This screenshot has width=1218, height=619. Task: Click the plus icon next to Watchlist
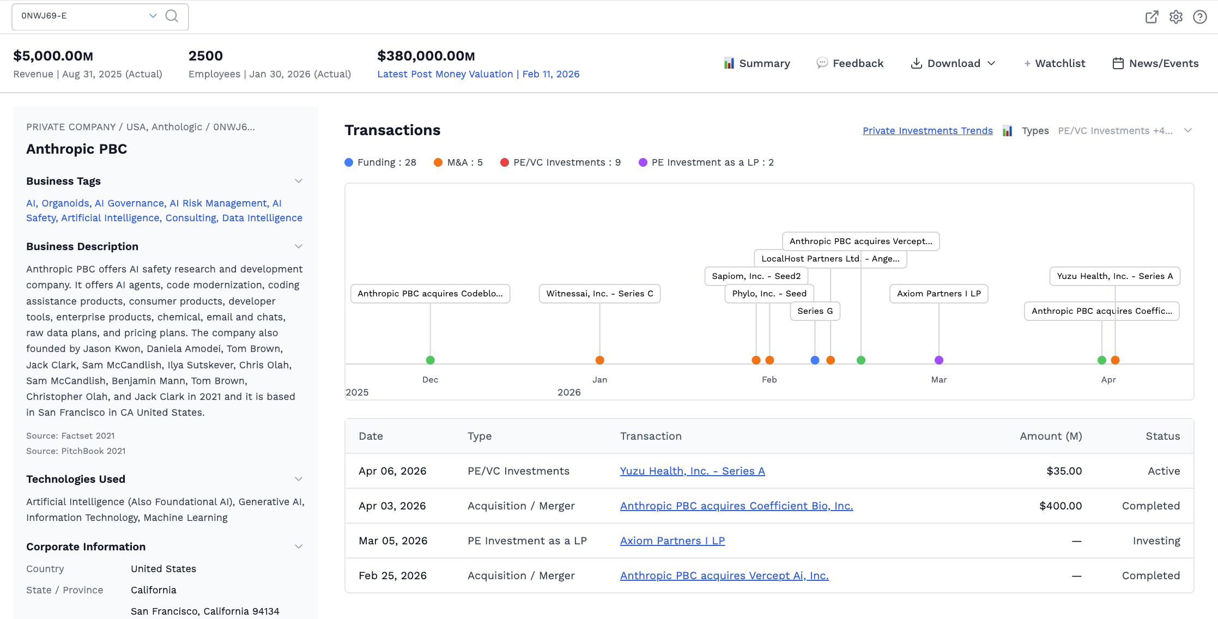click(x=1027, y=64)
